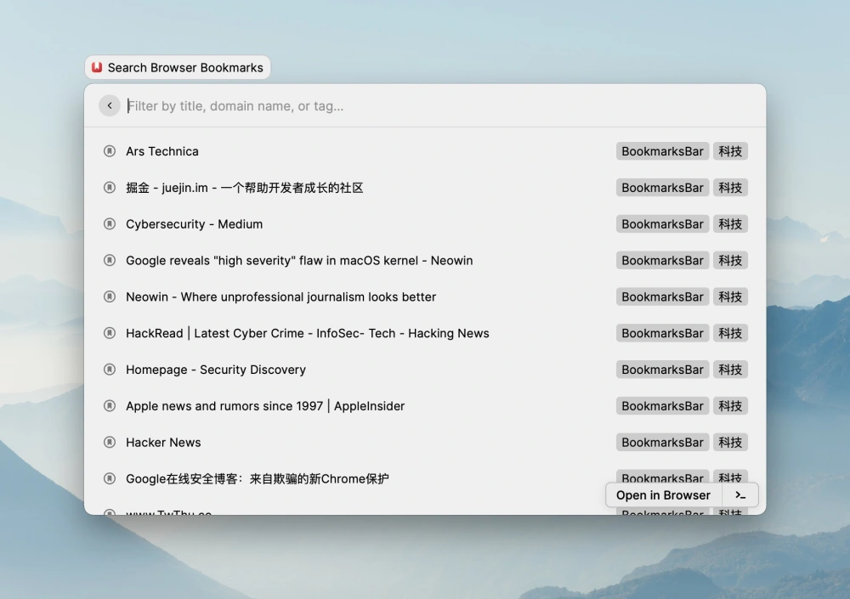Viewport: 850px width, 599px height.
Task: Click bookmark icon beside AppleInsider row
Action: tap(110, 405)
